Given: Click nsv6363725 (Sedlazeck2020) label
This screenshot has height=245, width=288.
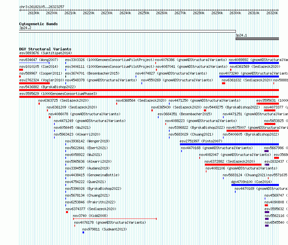Looking at the screenshot, I should (63, 101).
